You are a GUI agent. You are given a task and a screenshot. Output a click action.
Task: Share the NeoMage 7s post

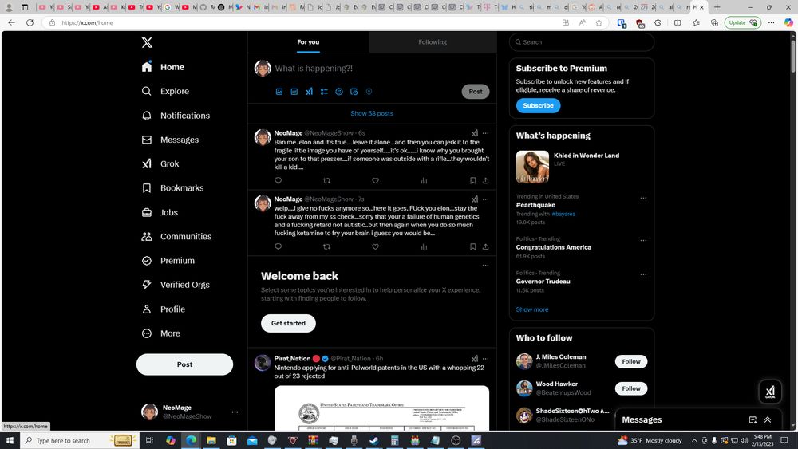(x=485, y=246)
